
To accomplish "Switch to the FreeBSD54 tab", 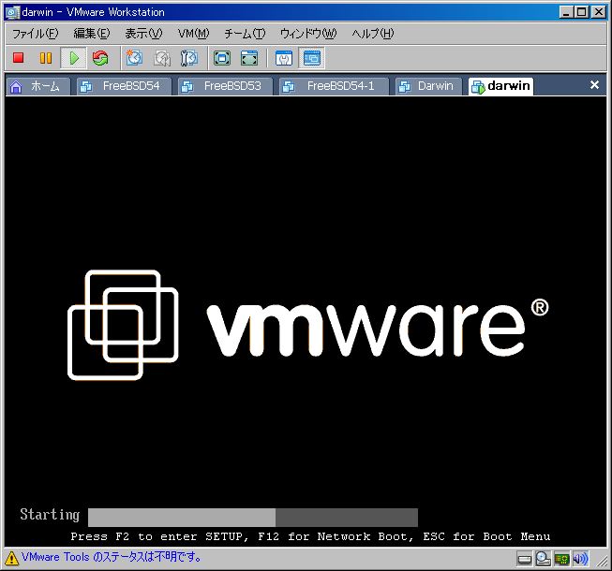I will coord(124,86).
